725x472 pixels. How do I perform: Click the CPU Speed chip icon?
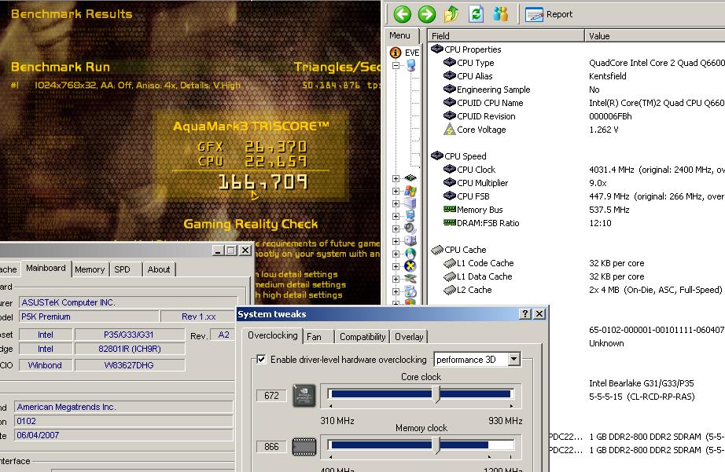coord(437,156)
